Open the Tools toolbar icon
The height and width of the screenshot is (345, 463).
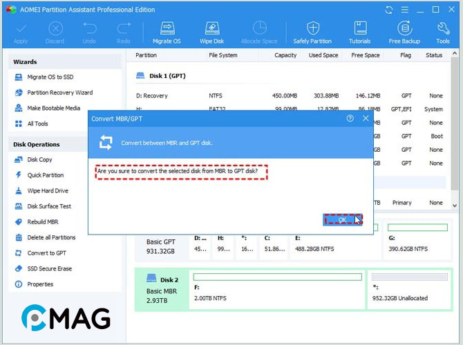point(443,32)
